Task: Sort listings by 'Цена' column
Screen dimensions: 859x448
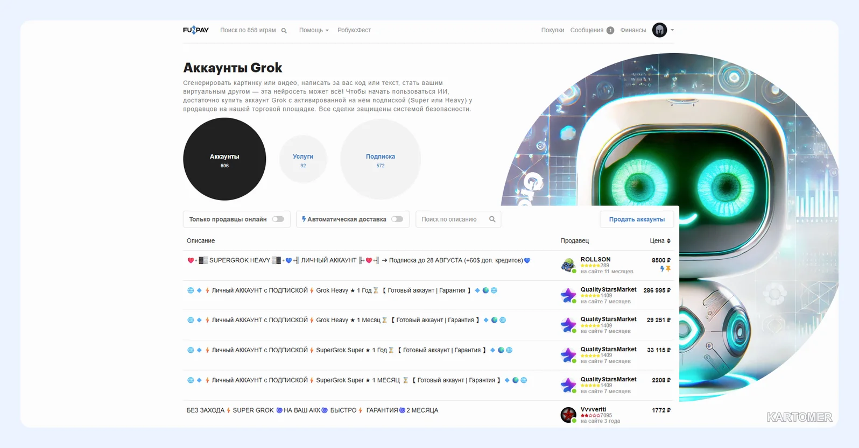Action: pyautogui.click(x=660, y=240)
